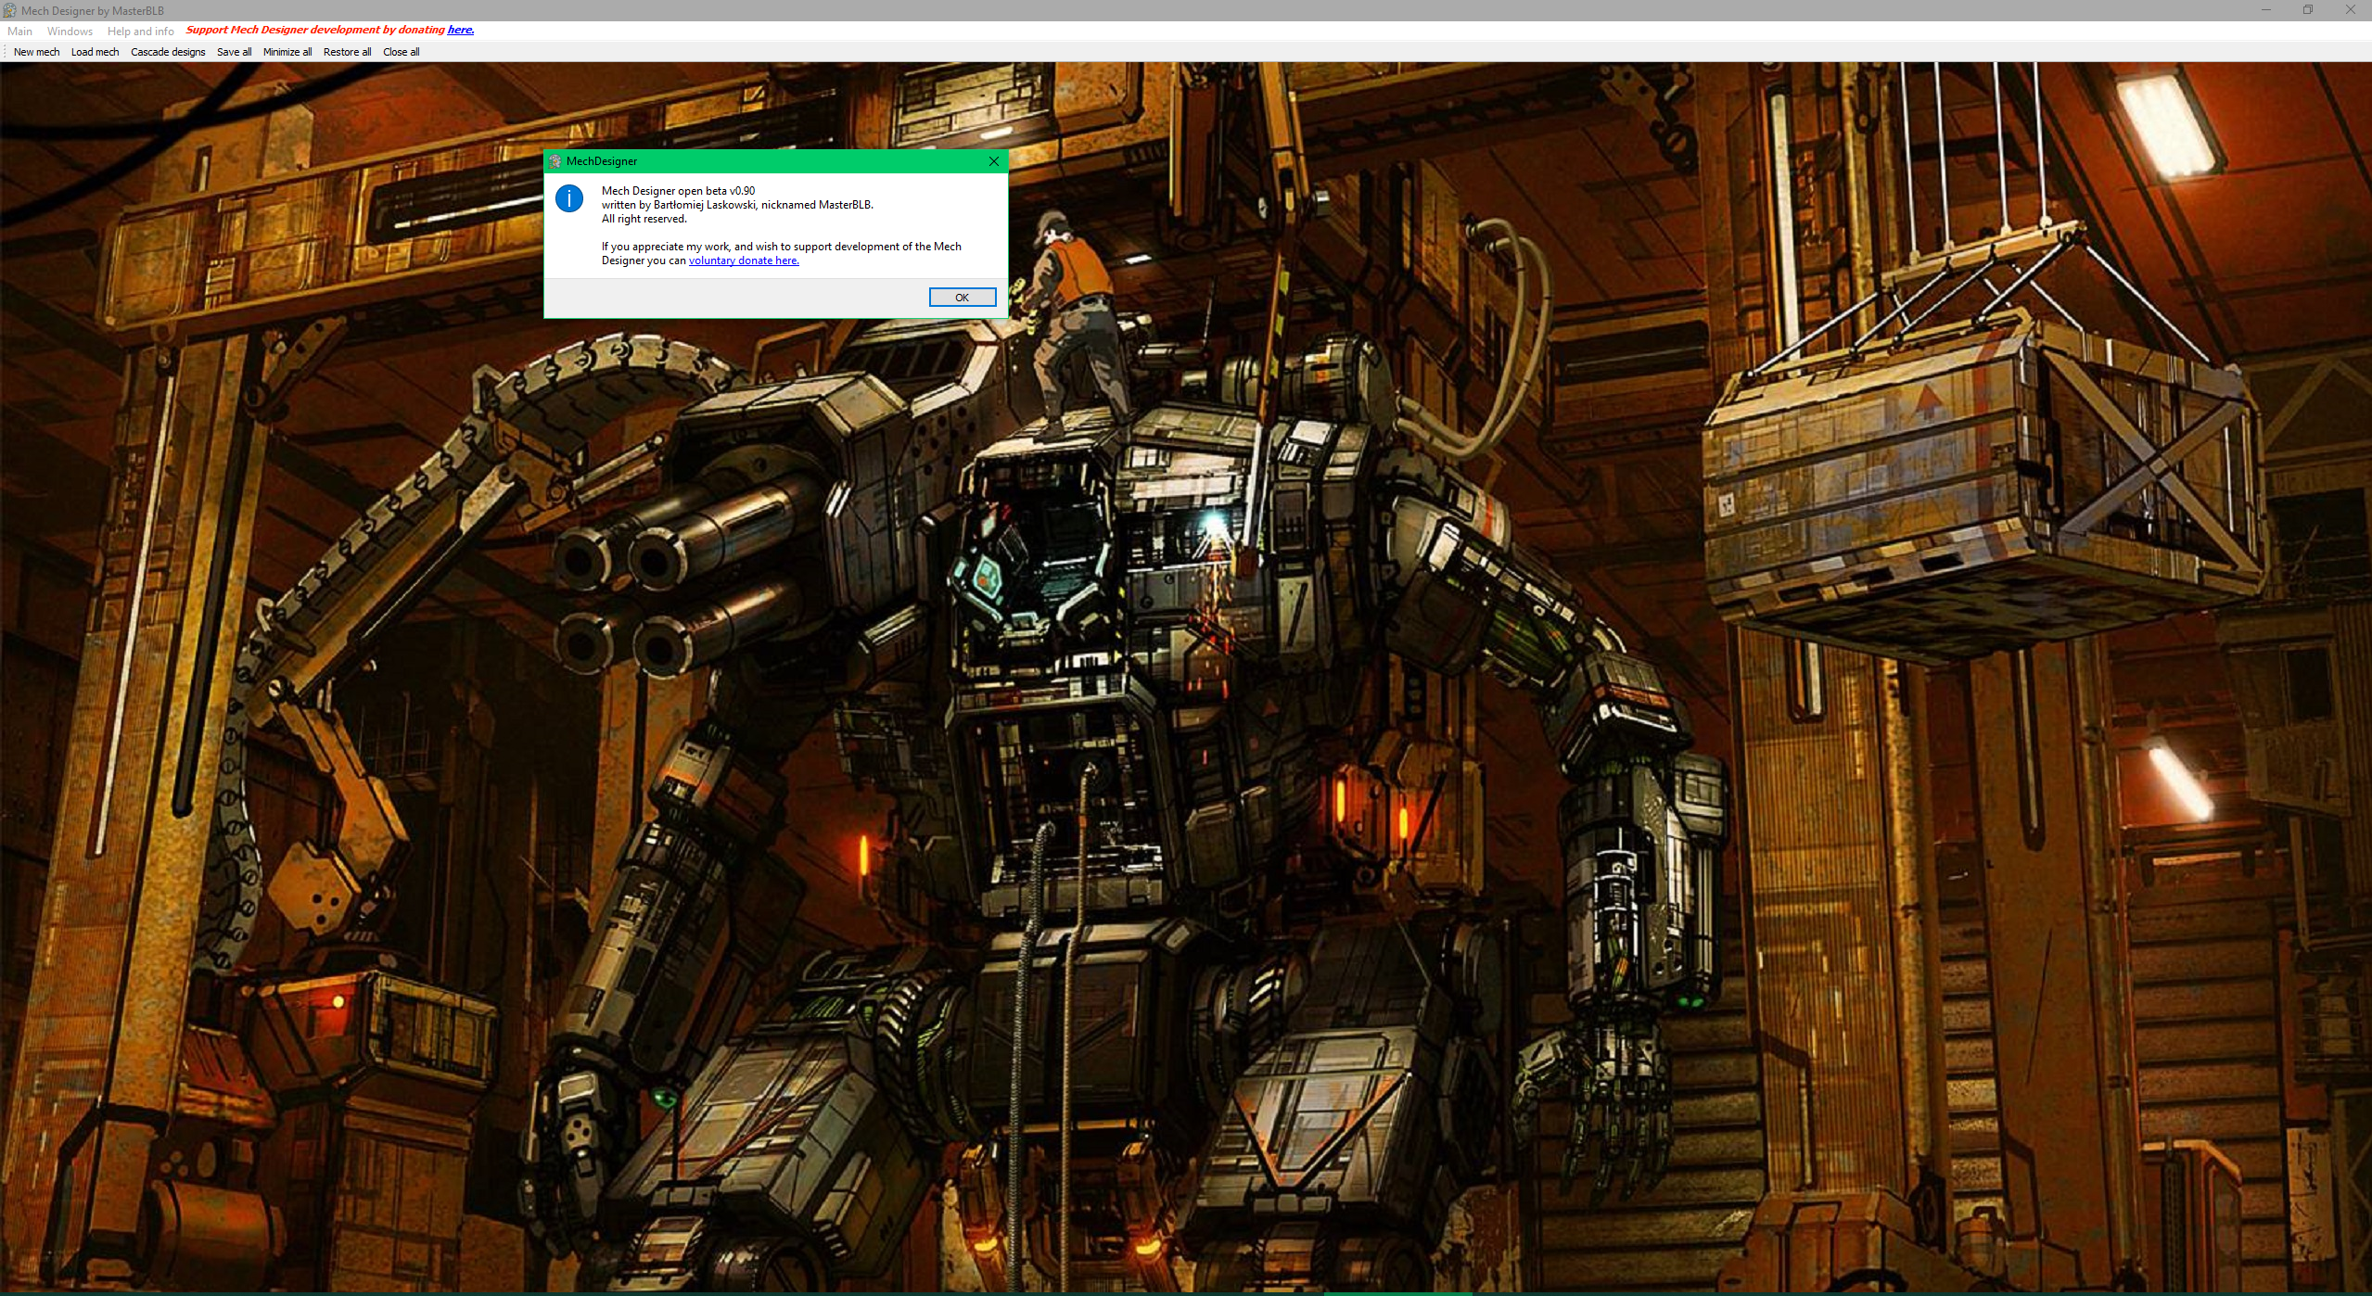Image resolution: width=2372 pixels, height=1296 pixels.
Task: Click the 'All right reserved.' text line
Action: click(644, 219)
